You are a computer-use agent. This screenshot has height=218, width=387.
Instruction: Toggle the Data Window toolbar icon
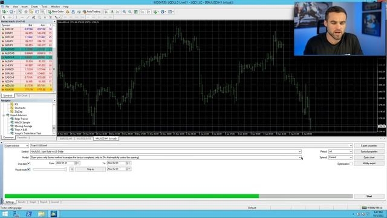[26, 12]
